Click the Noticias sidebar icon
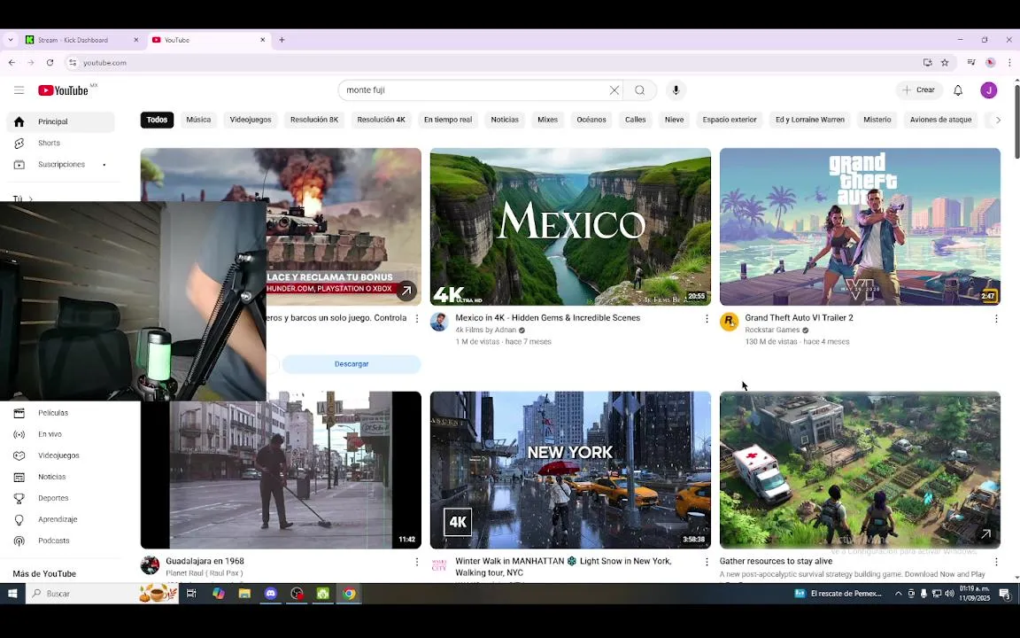Image resolution: width=1020 pixels, height=638 pixels. 19,478
